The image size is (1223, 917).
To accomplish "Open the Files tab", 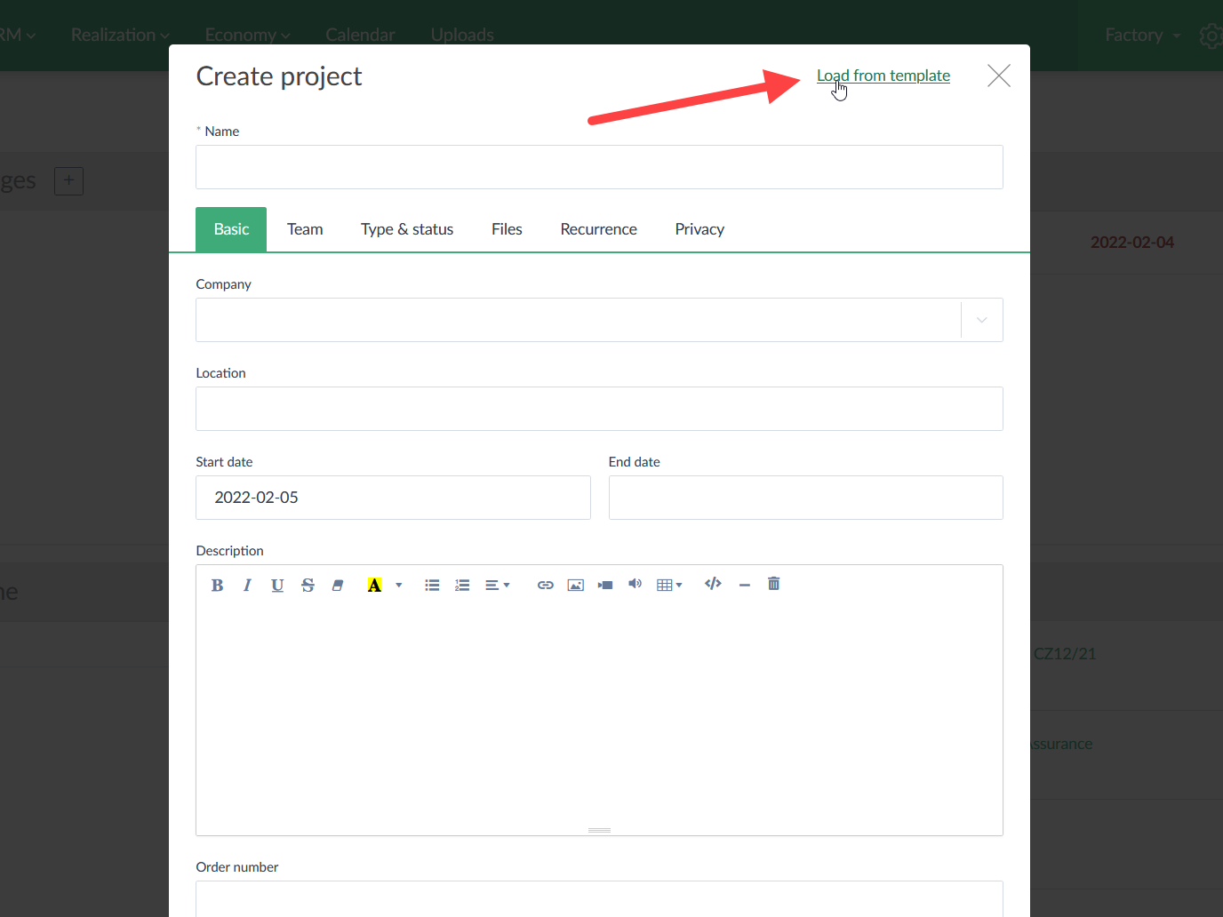I will tap(507, 229).
